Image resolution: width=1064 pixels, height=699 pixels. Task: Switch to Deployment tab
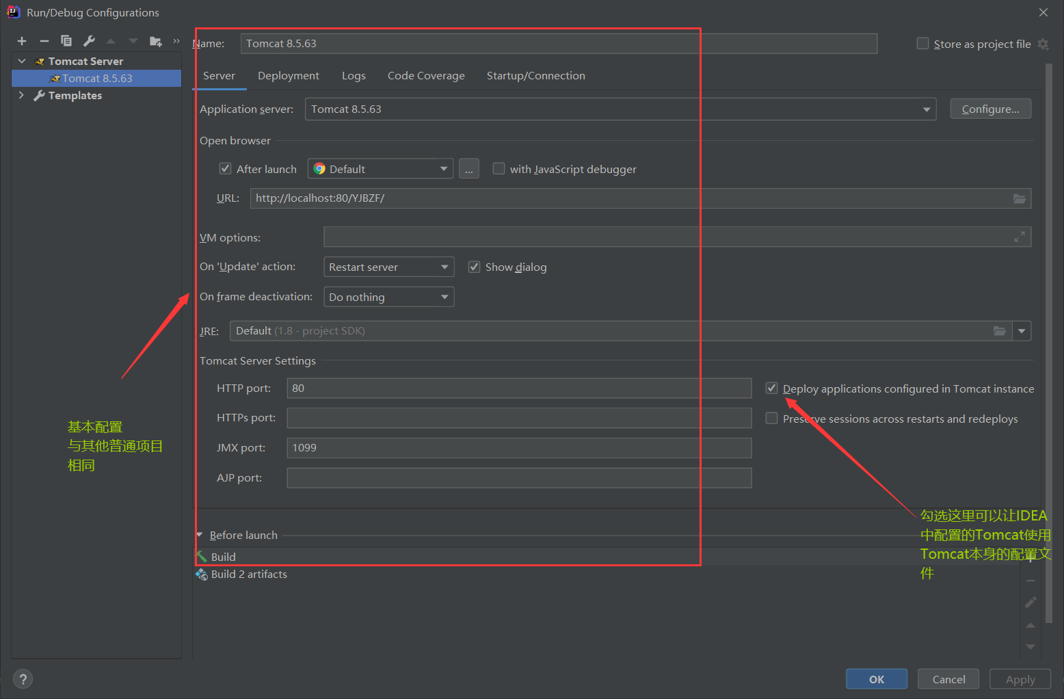tap(289, 76)
